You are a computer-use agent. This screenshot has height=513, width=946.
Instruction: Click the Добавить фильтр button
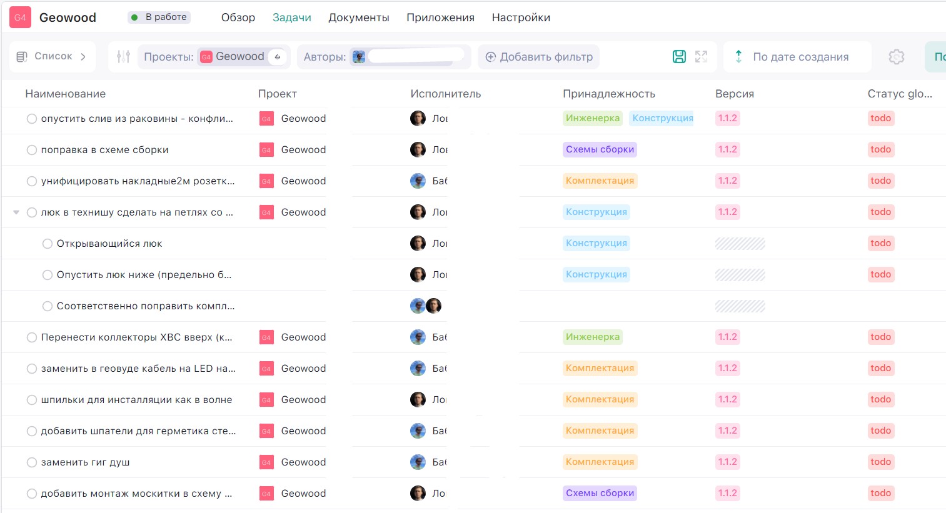(x=539, y=57)
